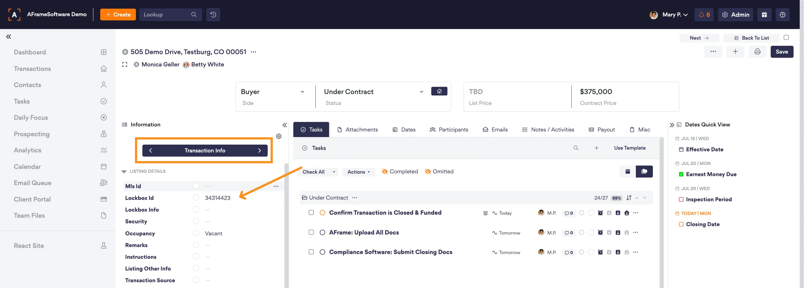Click the Lookup search field

tap(170, 15)
